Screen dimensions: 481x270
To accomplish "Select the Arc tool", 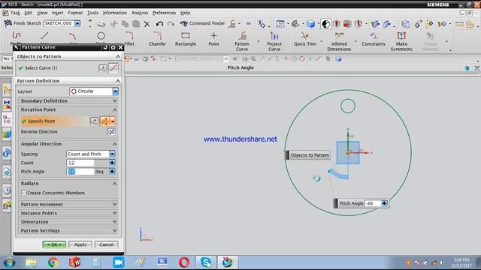I will coord(73,36).
